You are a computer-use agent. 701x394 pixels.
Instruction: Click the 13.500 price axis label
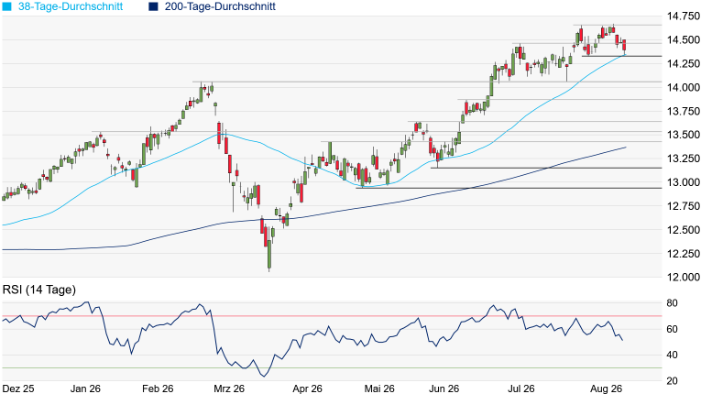tap(683, 135)
